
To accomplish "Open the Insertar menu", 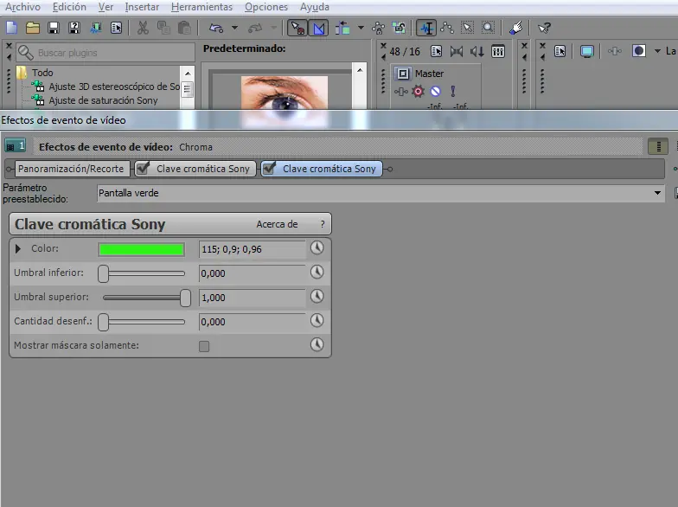I will (142, 7).
